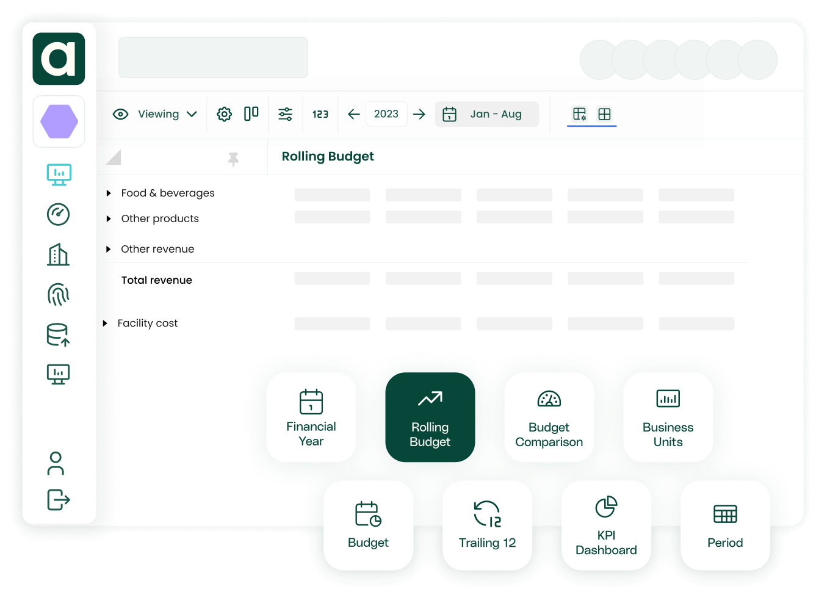Expand the Facility cost row
The height and width of the screenshot is (603, 816).
tap(105, 323)
